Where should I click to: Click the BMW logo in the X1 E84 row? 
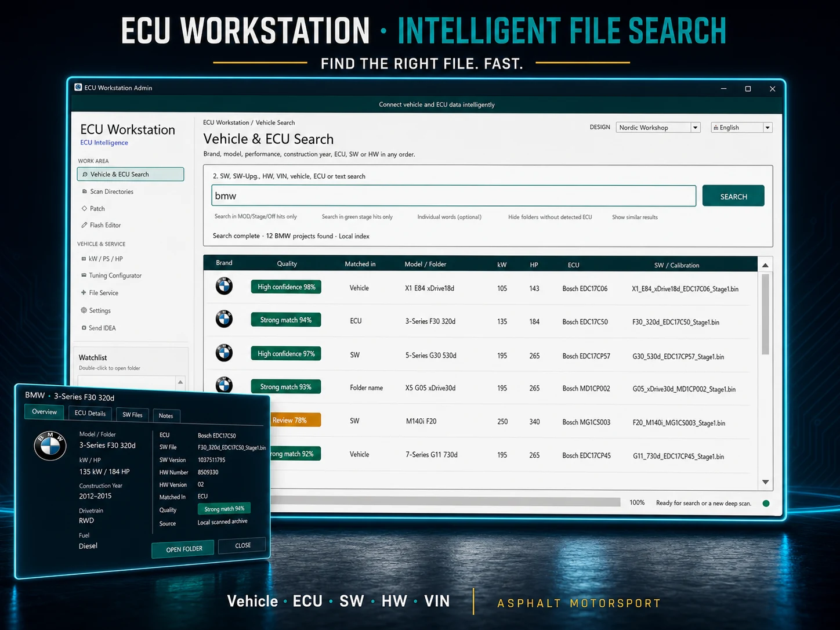(225, 286)
